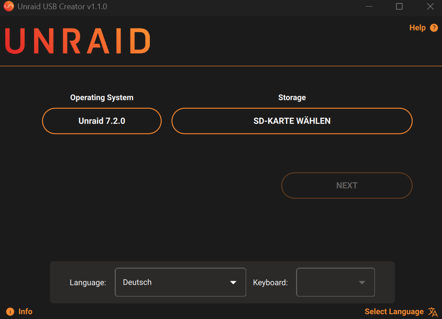Click the large UNRAID logo graphic
This screenshot has height=319, width=442.
click(x=77, y=41)
